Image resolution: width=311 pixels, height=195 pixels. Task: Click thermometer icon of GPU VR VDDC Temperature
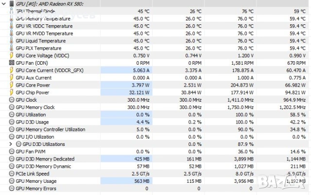pyautogui.click(x=12, y=26)
